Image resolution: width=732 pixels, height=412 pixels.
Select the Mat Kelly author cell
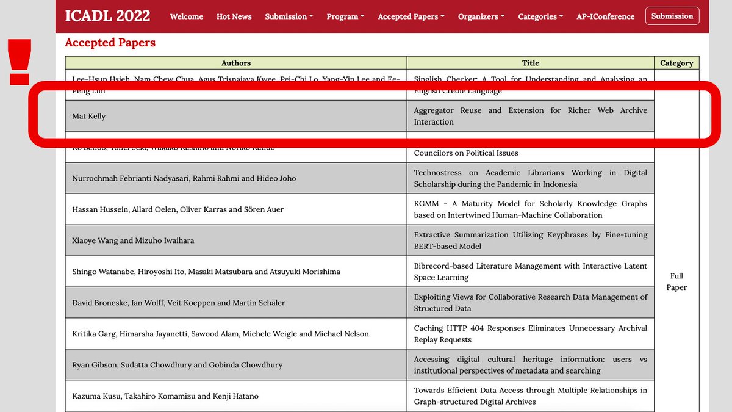click(236, 116)
